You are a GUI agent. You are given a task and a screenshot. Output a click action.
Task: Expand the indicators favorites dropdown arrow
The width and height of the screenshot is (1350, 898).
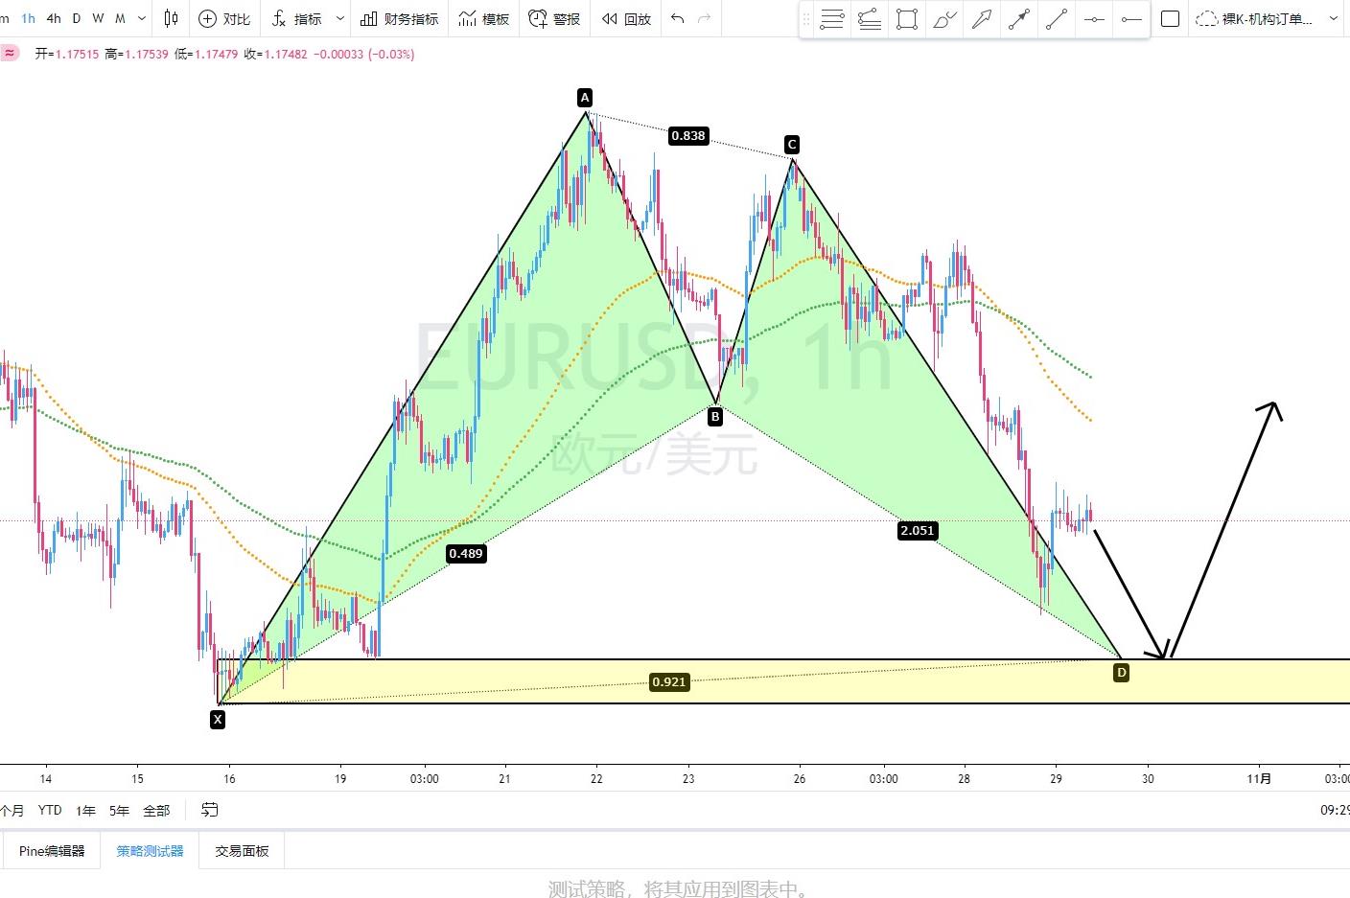click(339, 18)
